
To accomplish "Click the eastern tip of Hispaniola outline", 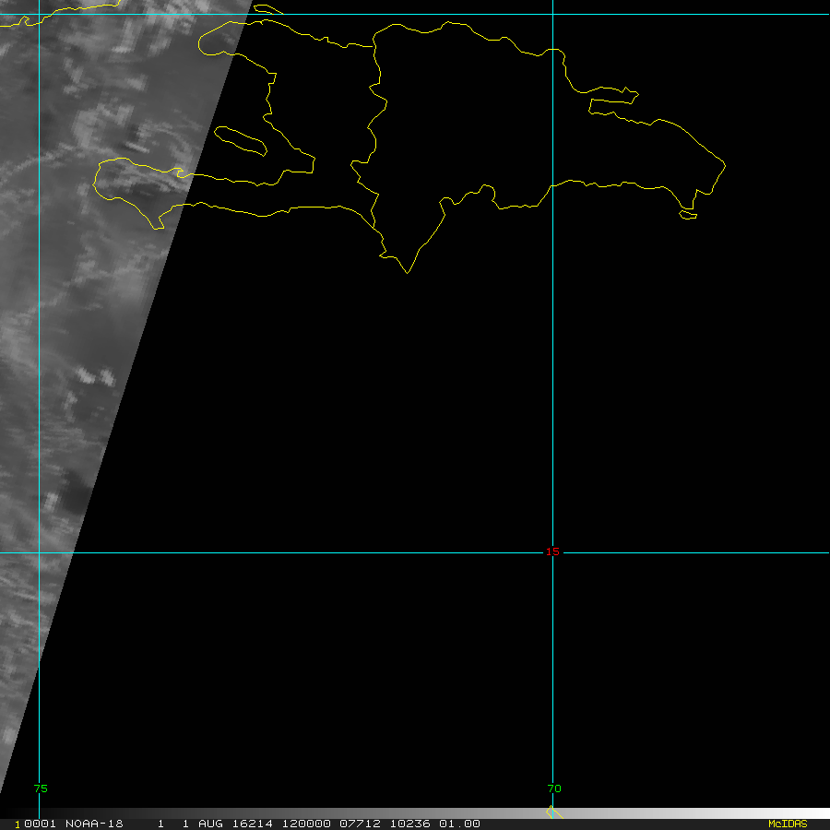I will coord(725,166).
